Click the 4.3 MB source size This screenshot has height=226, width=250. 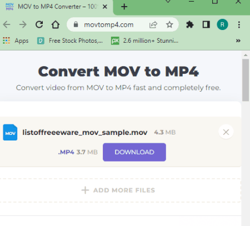click(165, 132)
